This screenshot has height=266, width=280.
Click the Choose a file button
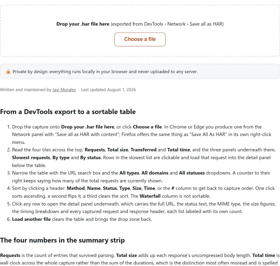(x=140, y=39)
